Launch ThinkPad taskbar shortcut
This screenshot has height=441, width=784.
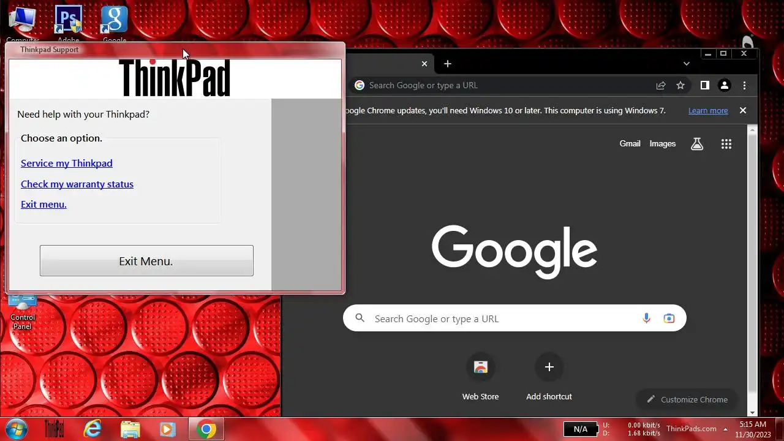click(x=55, y=429)
